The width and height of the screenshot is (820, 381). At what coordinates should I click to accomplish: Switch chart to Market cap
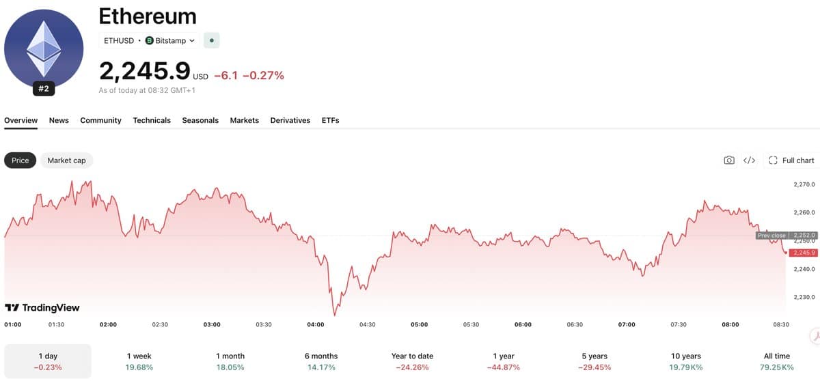click(x=66, y=160)
